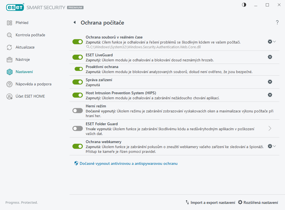Click Dočasně vypnout antivirovou a antispywarovou ochranu
Image resolution: width=285 pixels, height=210 pixels.
(x=128, y=163)
